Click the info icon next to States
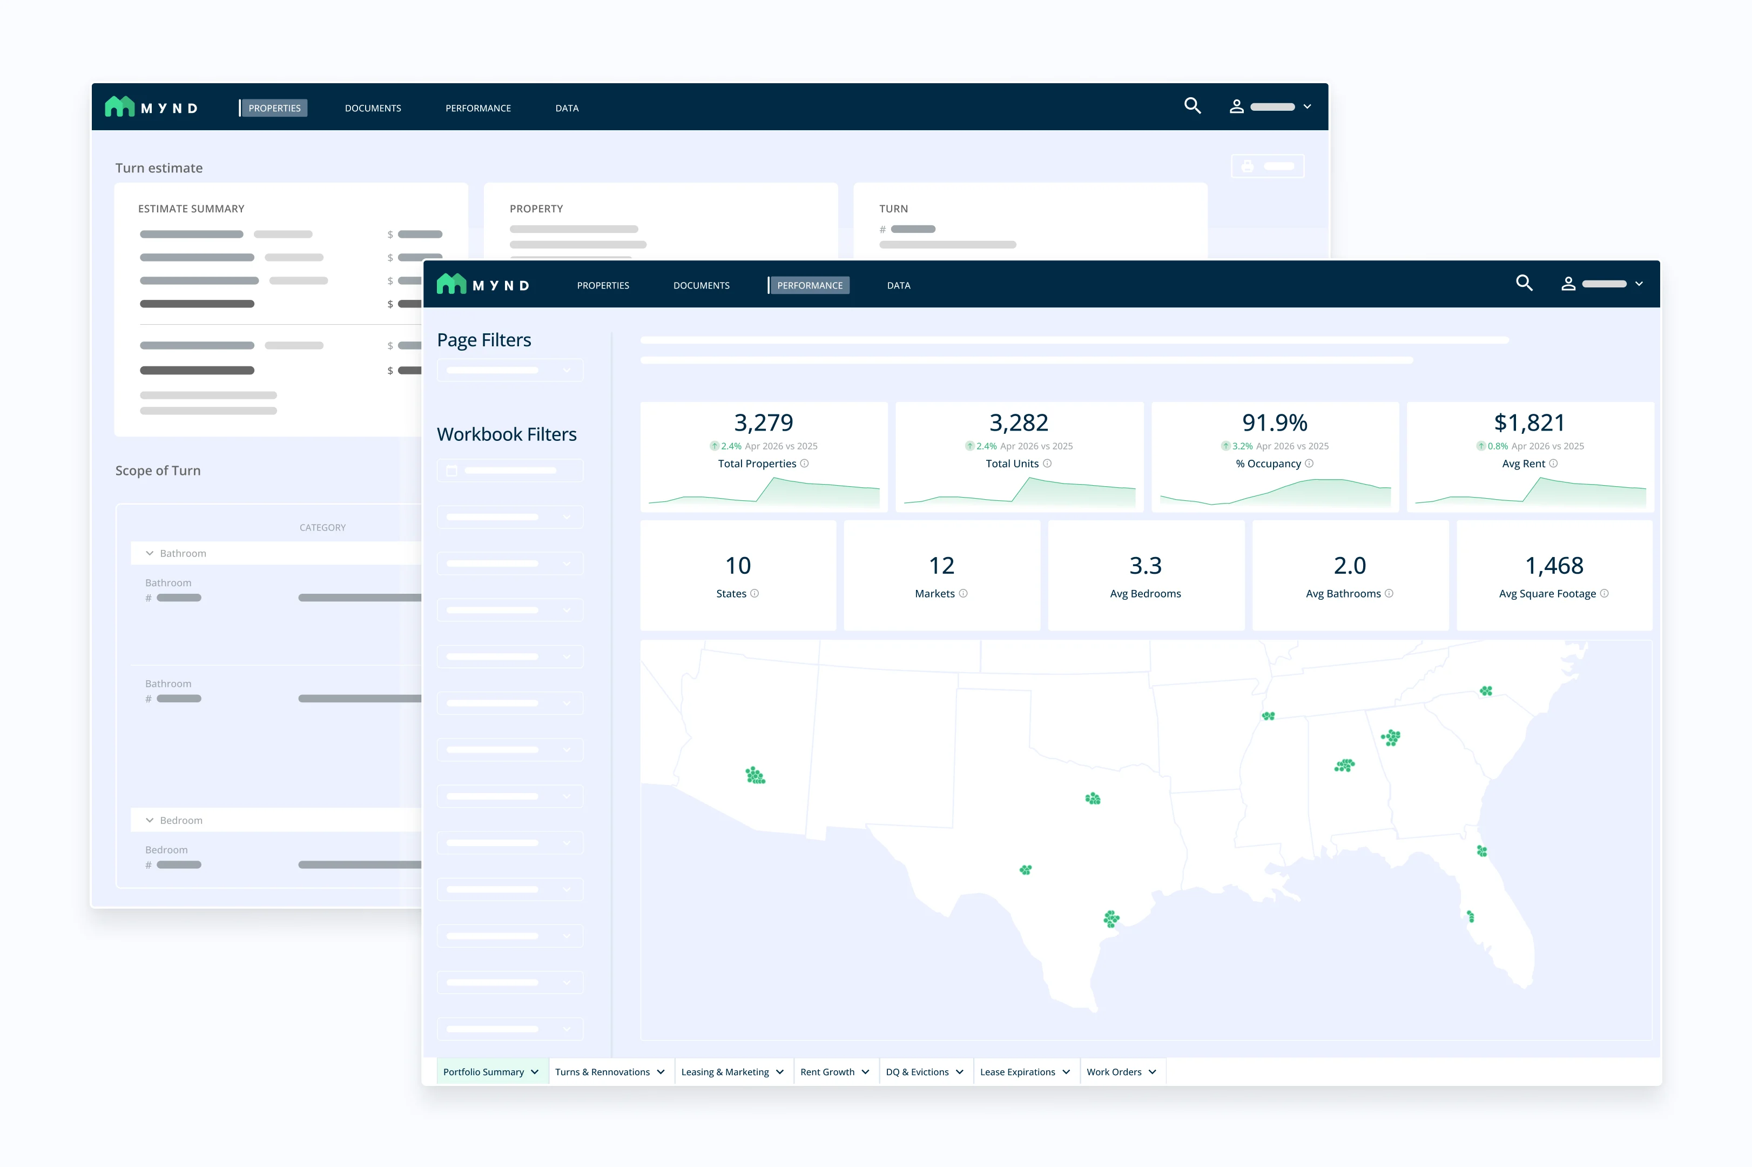The width and height of the screenshot is (1752, 1167). [x=754, y=593]
